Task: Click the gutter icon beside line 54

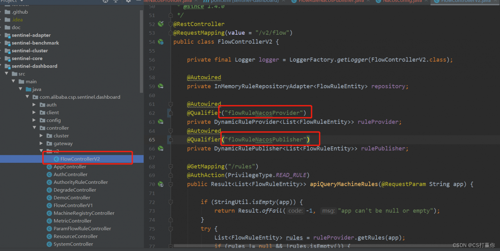Action: [161, 42]
